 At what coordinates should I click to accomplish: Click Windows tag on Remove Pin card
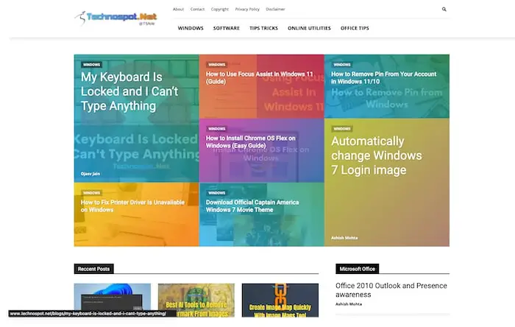pos(342,65)
